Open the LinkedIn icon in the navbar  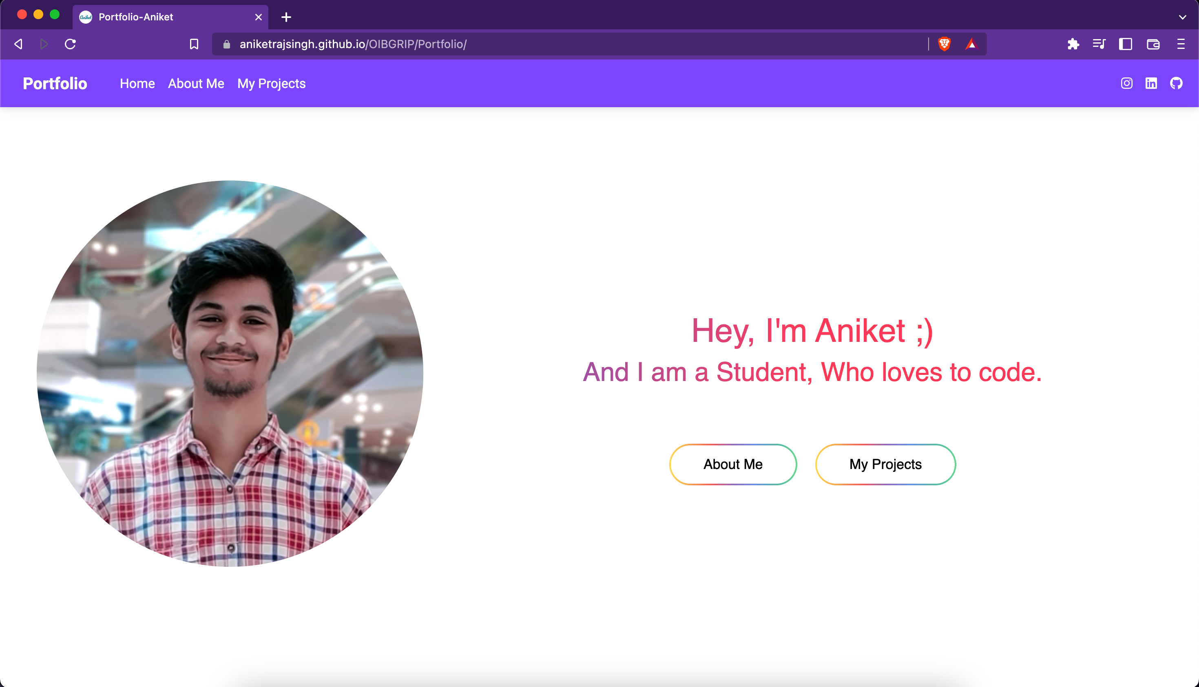click(x=1151, y=84)
